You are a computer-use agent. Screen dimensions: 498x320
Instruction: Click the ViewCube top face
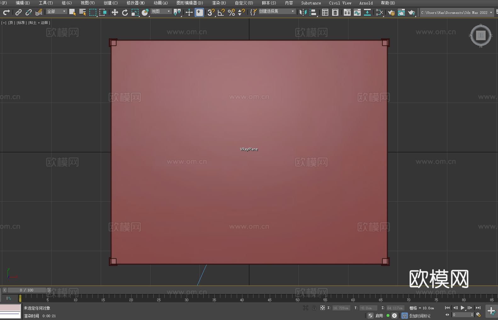click(481, 36)
